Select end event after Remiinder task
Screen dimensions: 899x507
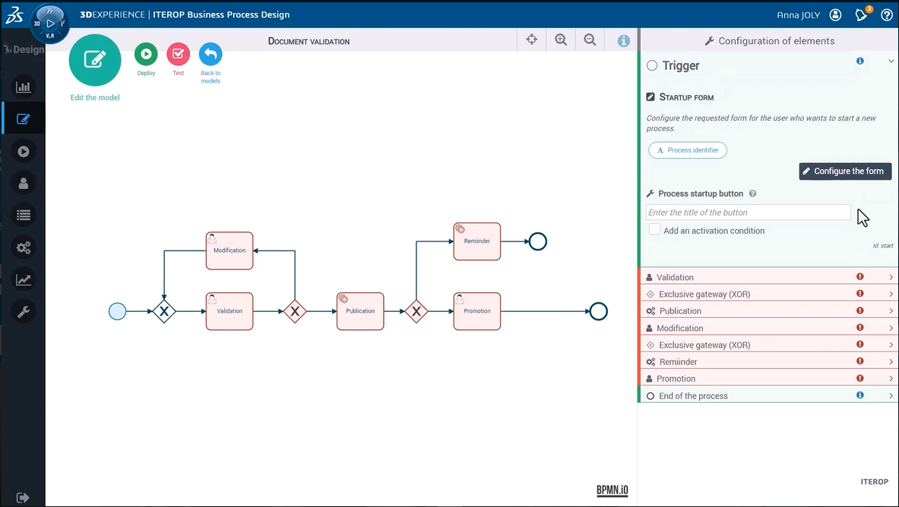(x=538, y=241)
